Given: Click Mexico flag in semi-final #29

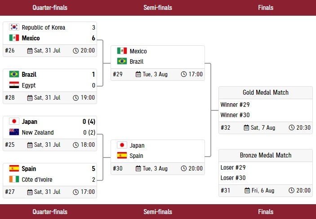Looking at the screenshot, I should (122, 51).
